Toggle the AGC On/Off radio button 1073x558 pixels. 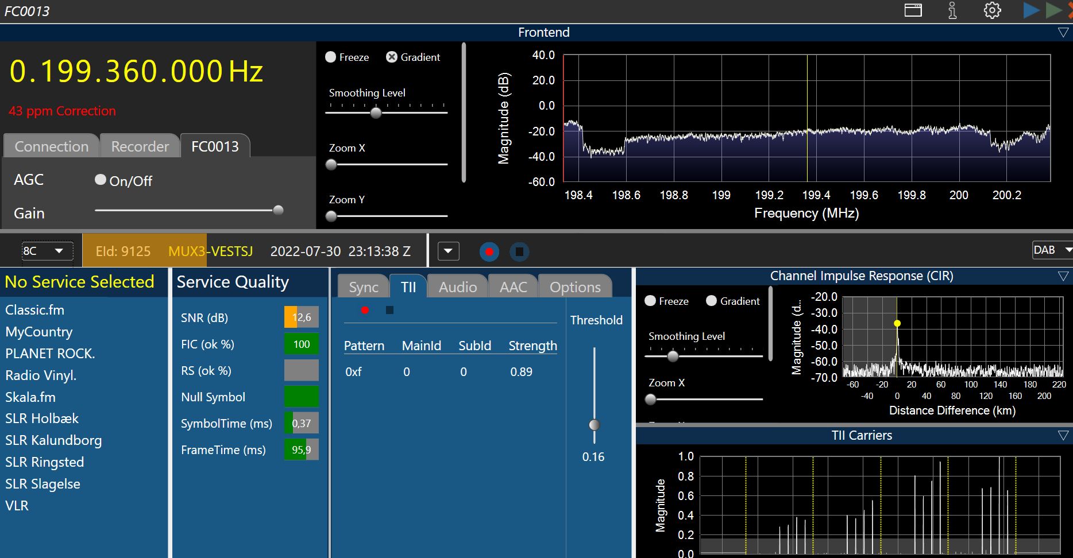click(101, 180)
